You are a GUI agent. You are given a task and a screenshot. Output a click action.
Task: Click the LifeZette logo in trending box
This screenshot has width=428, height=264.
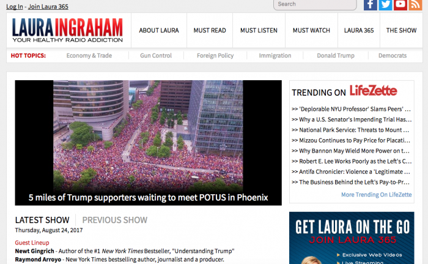(373, 91)
